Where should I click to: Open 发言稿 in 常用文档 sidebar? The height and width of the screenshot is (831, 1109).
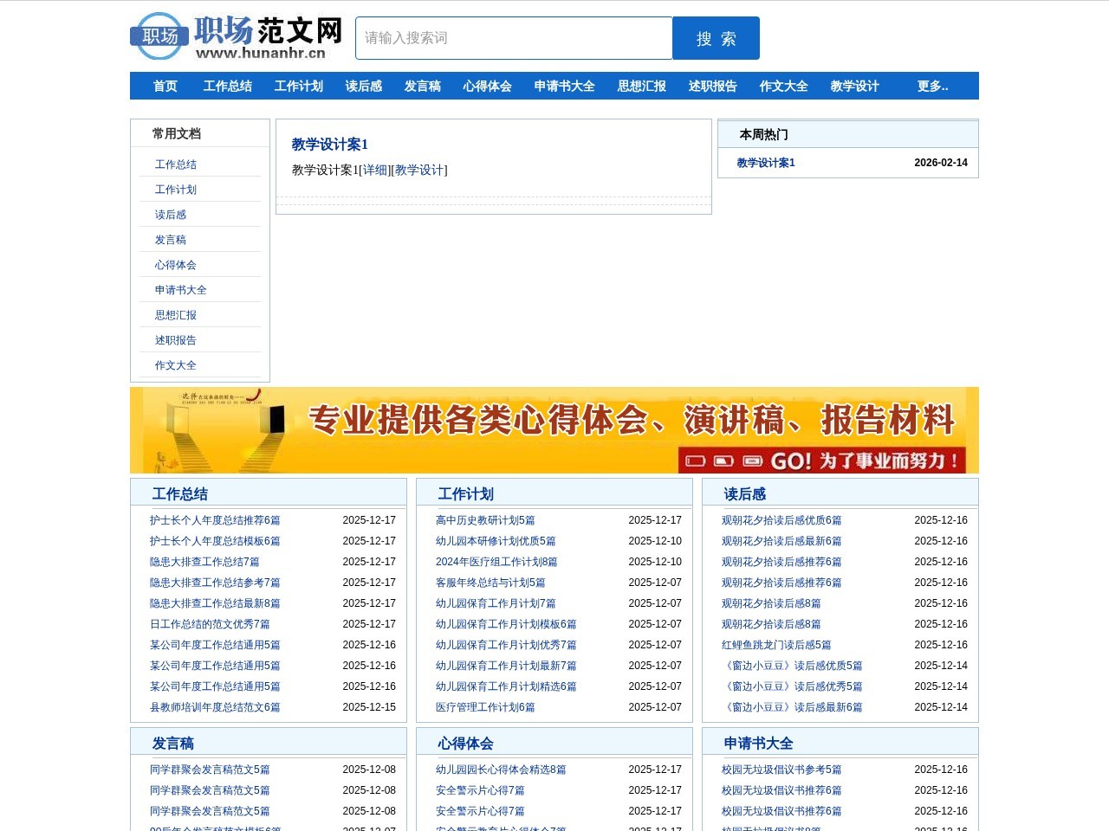pyautogui.click(x=171, y=240)
